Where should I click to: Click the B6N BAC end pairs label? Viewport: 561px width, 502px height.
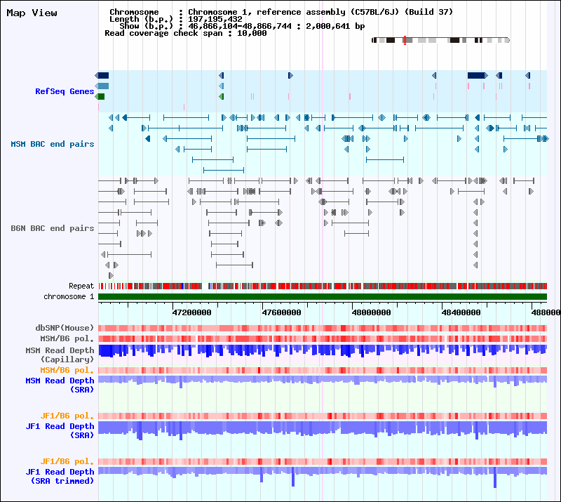(52, 228)
